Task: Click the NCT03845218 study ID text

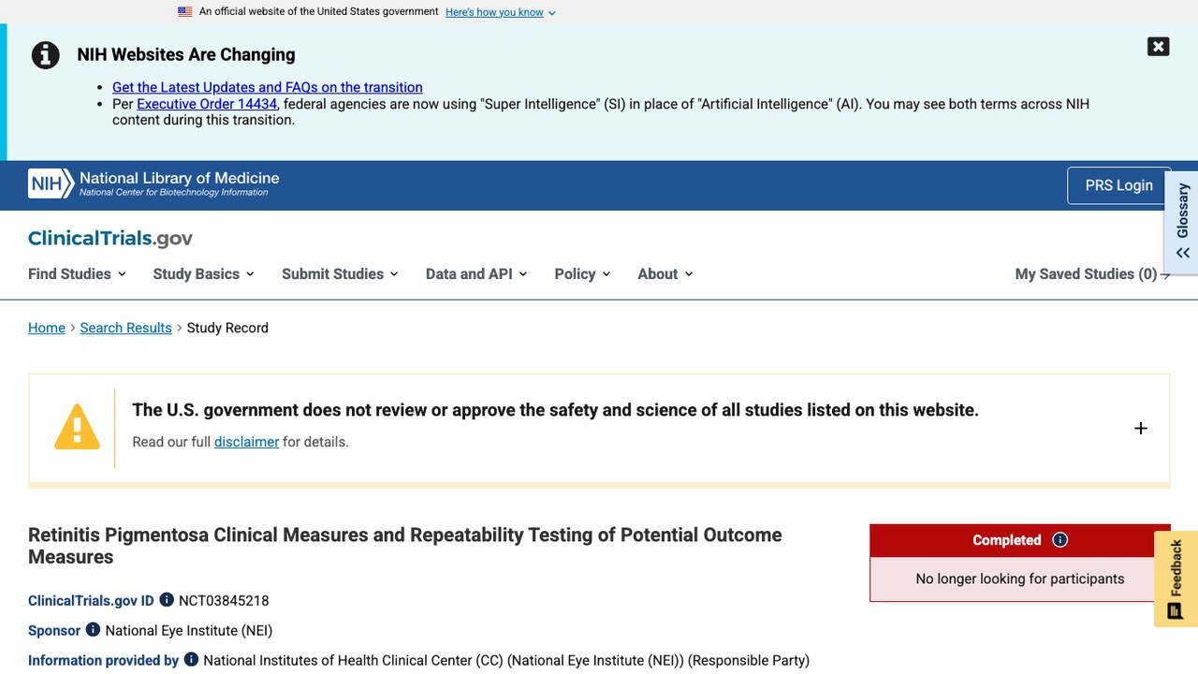Action: pos(224,600)
